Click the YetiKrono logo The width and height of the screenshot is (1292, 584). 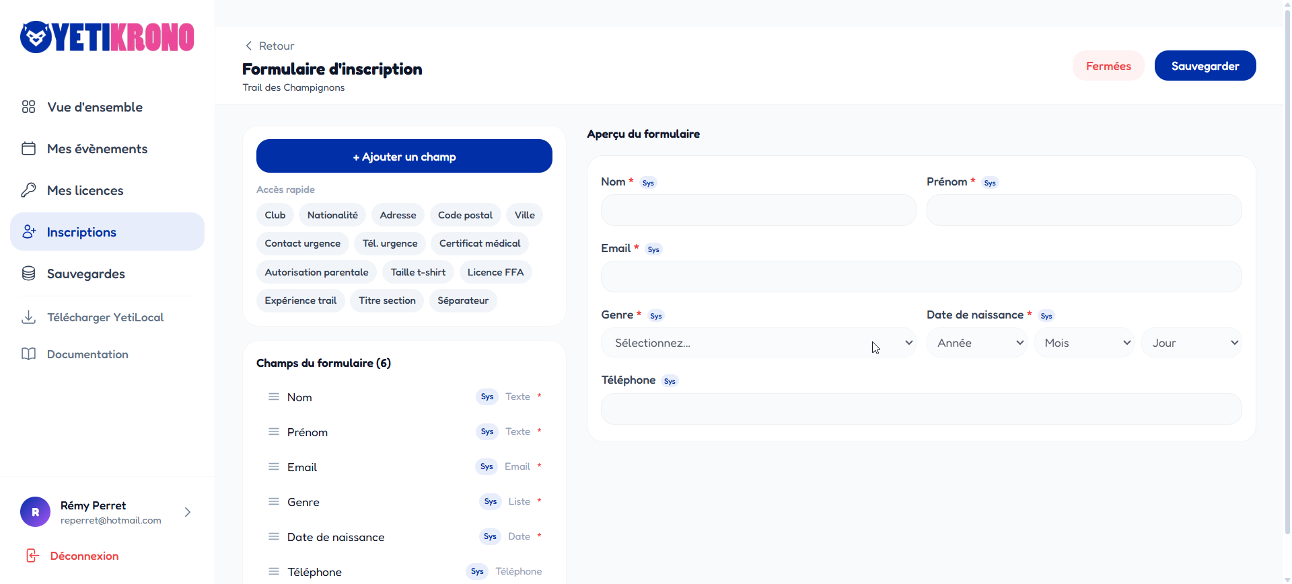[x=107, y=37]
